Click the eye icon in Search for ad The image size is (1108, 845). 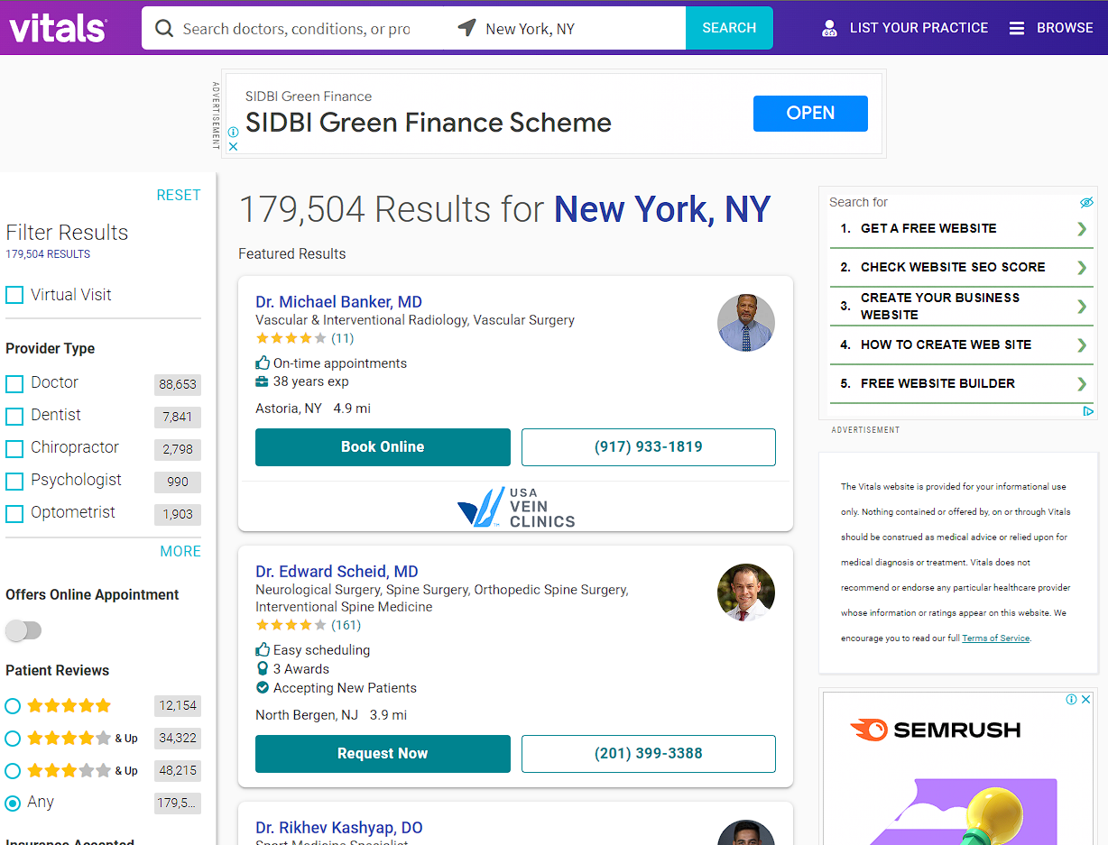coord(1086,202)
